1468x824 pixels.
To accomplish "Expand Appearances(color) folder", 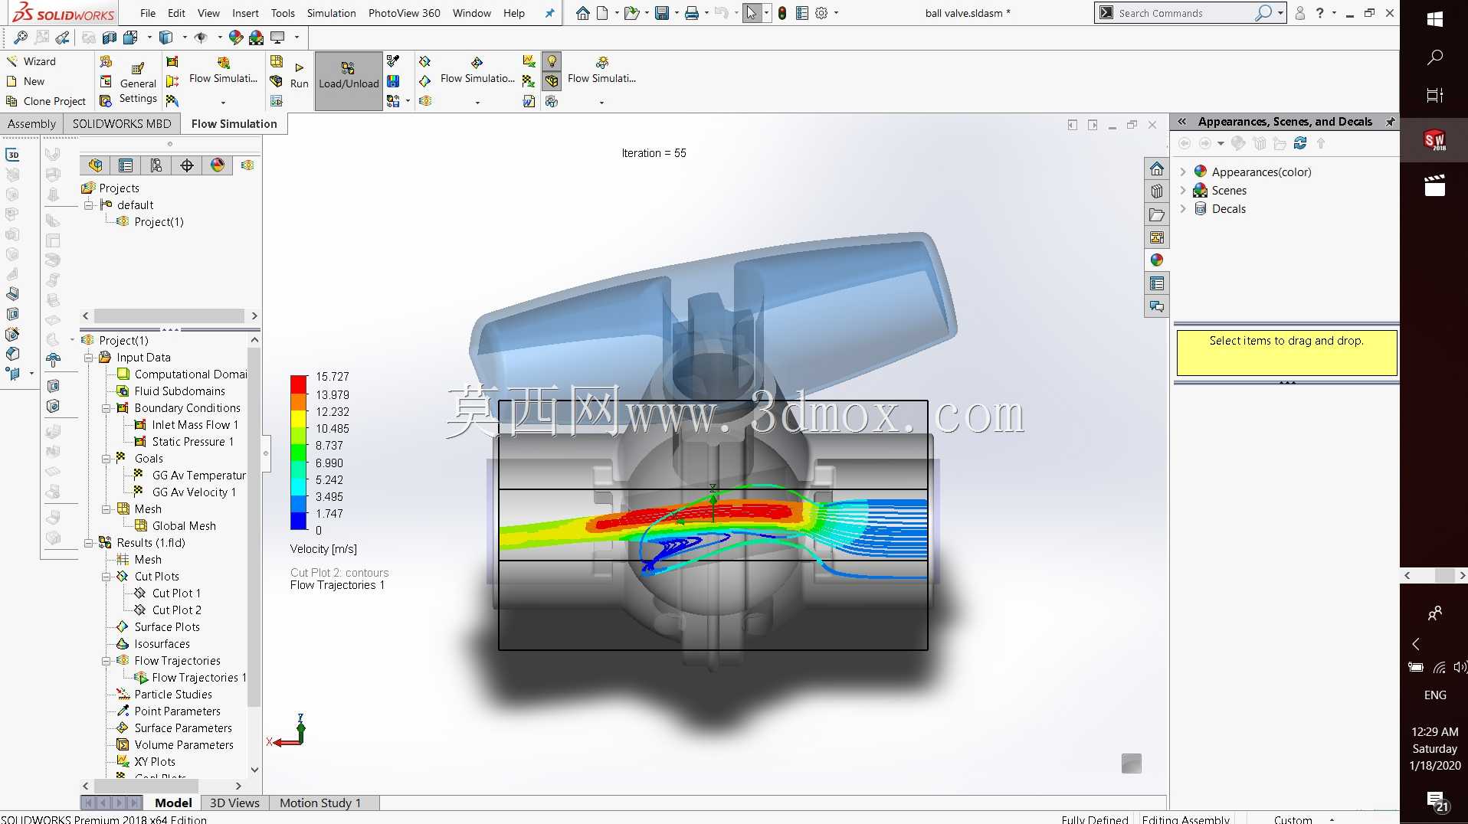I will (1183, 172).
